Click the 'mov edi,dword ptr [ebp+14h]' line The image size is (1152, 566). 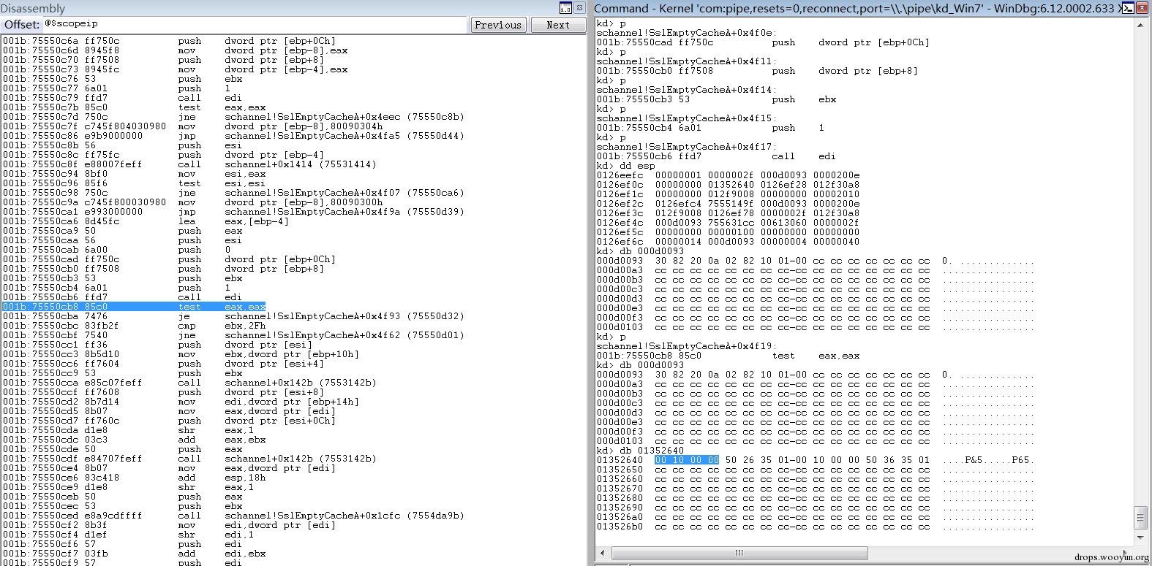tap(181, 402)
